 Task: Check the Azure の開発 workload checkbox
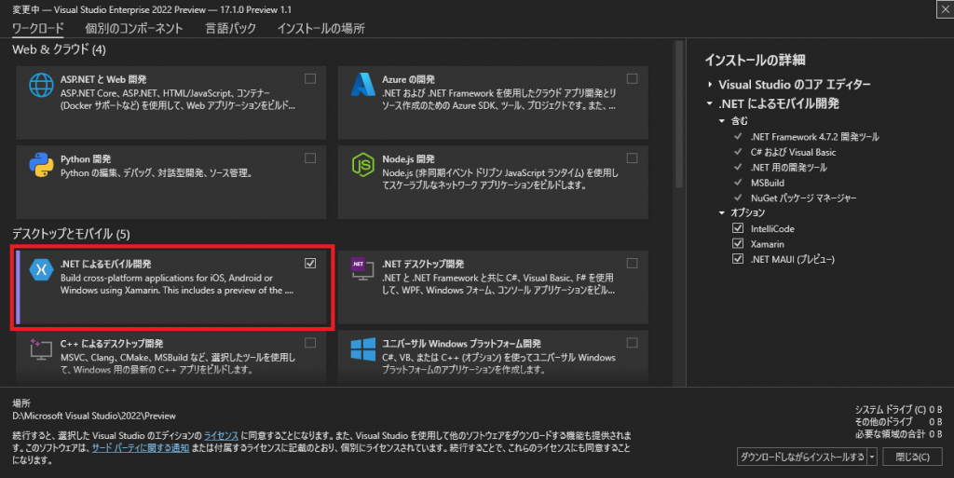click(633, 78)
